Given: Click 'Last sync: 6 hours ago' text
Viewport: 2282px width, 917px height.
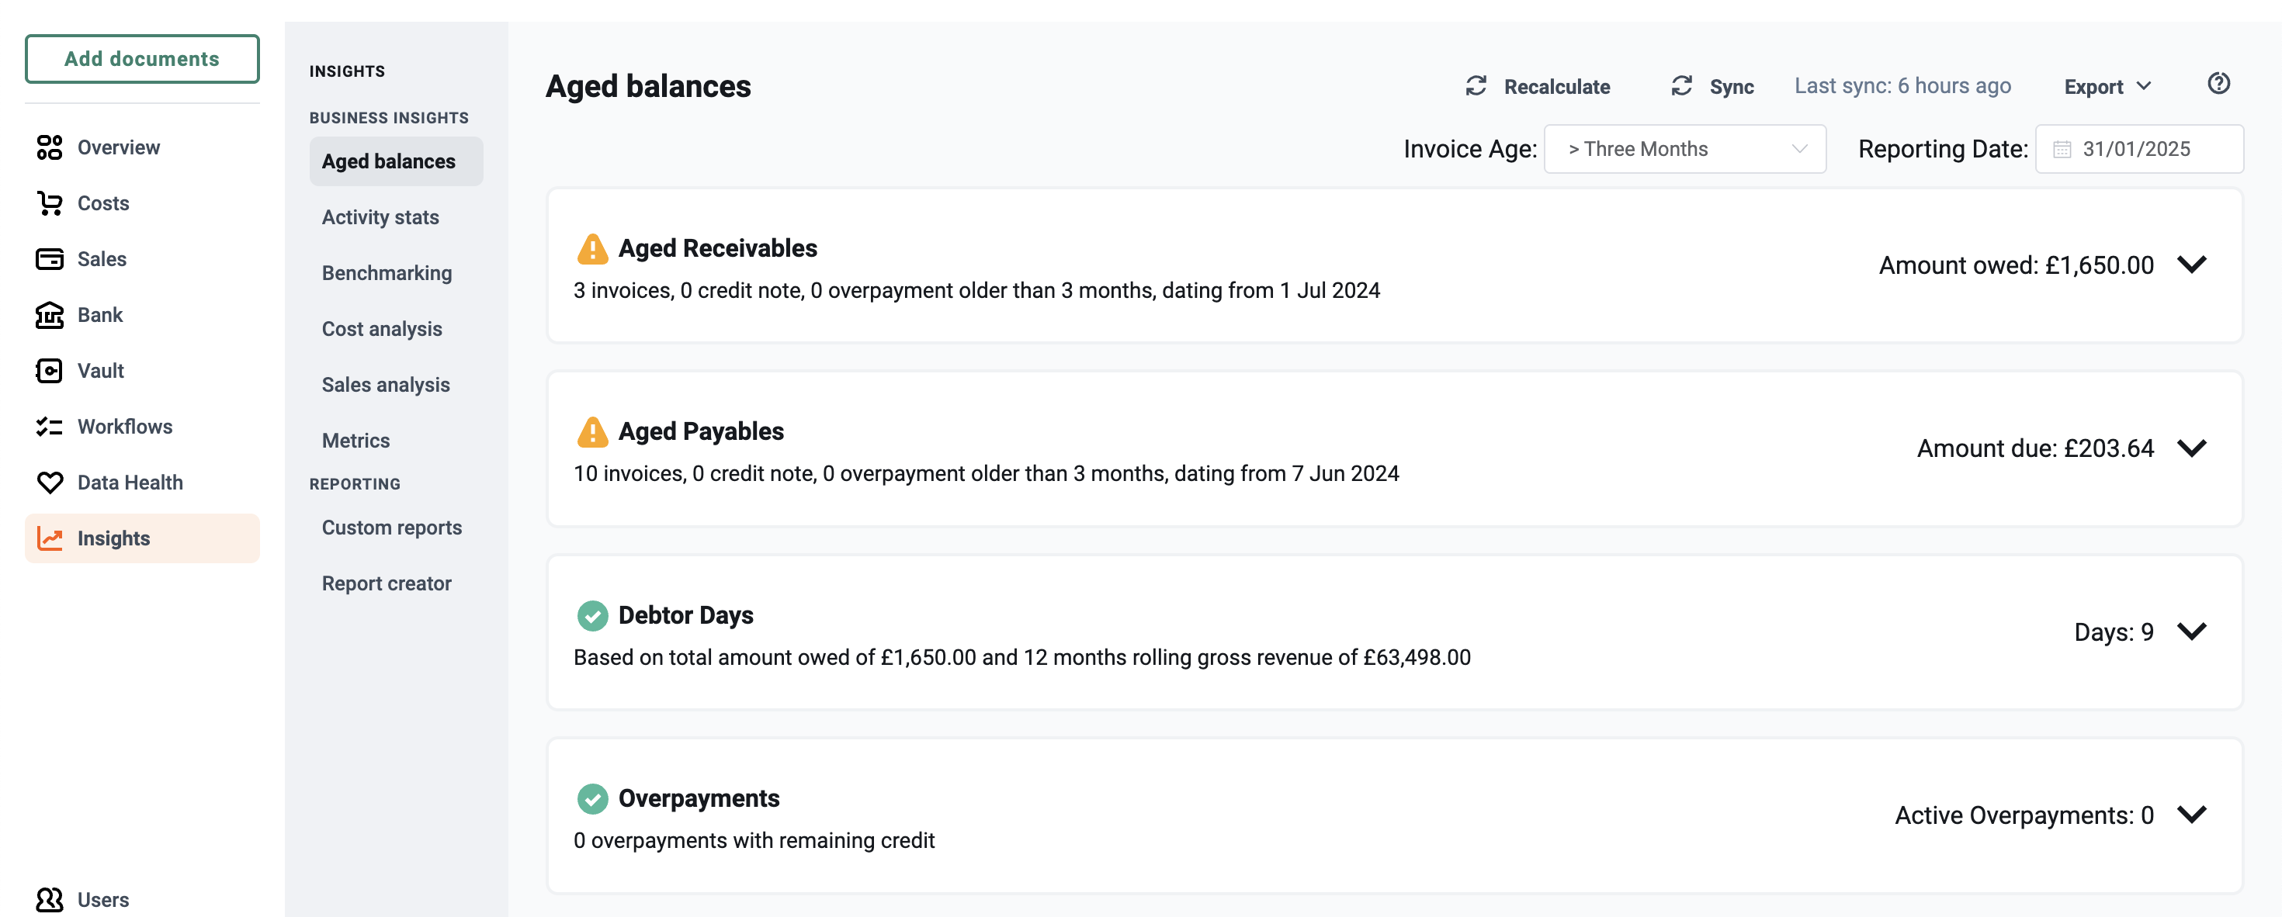Looking at the screenshot, I should click(1902, 86).
